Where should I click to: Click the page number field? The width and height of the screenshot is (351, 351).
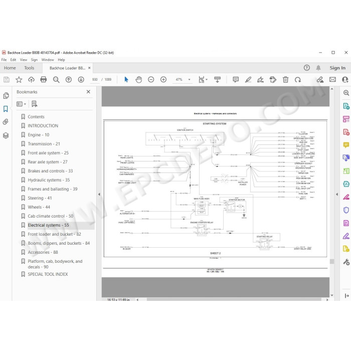95,79
